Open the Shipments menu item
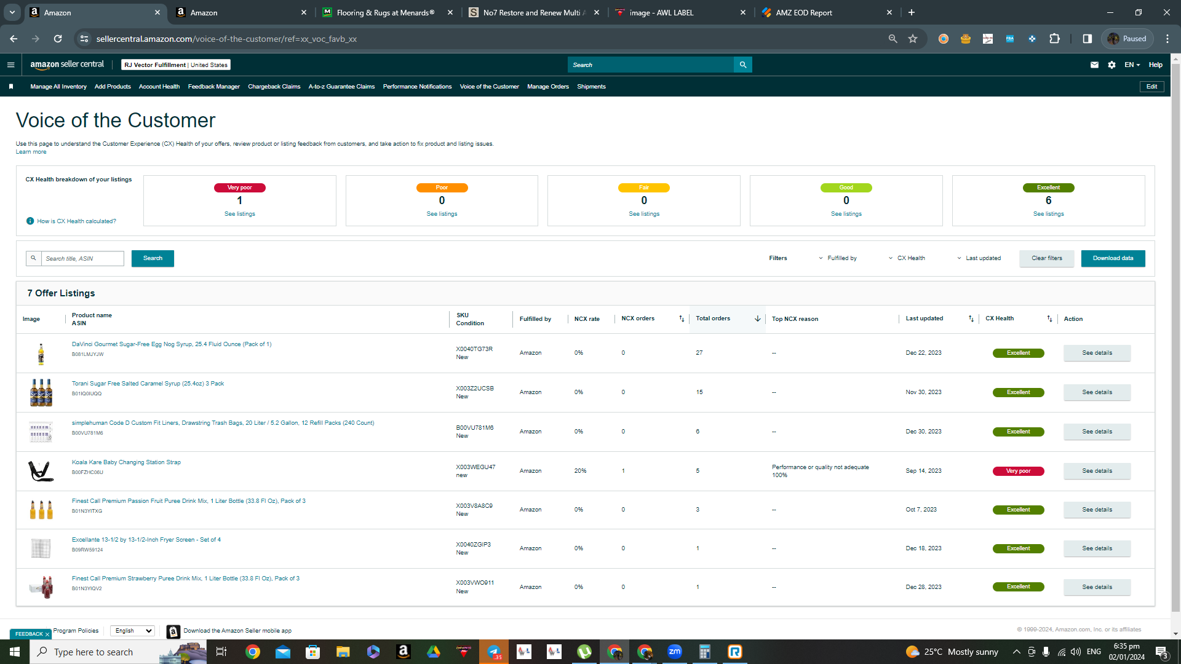Image resolution: width=1181 pixels, height=664 pixels. coord(591,87)
